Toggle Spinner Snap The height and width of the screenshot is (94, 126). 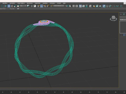click(48, 6)
